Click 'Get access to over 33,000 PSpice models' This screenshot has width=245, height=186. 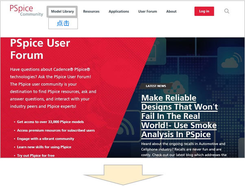click(x=50, y=122)
